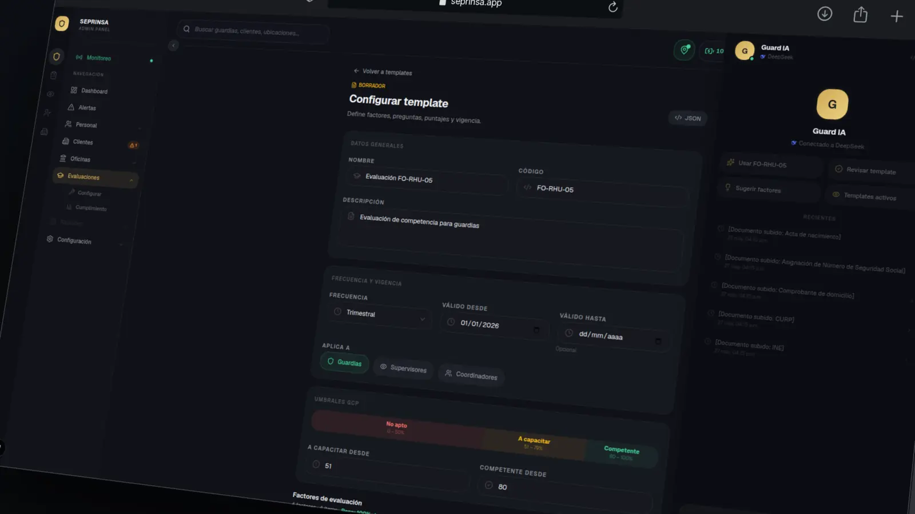Toggle the Coordinadores chip
915x514 pixels.
click(x=471, y=375)
